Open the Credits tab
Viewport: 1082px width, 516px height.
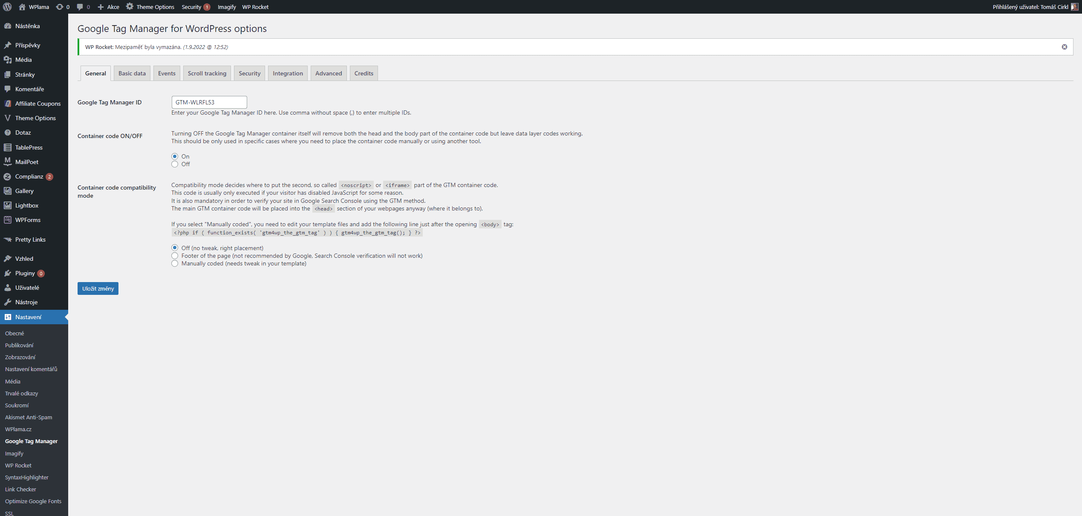(364, 73)
